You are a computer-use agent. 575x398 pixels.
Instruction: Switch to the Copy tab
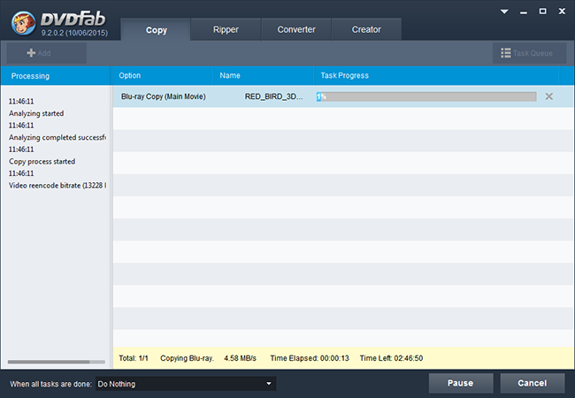point(156,30)
